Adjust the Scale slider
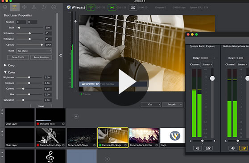 [19, 28]
